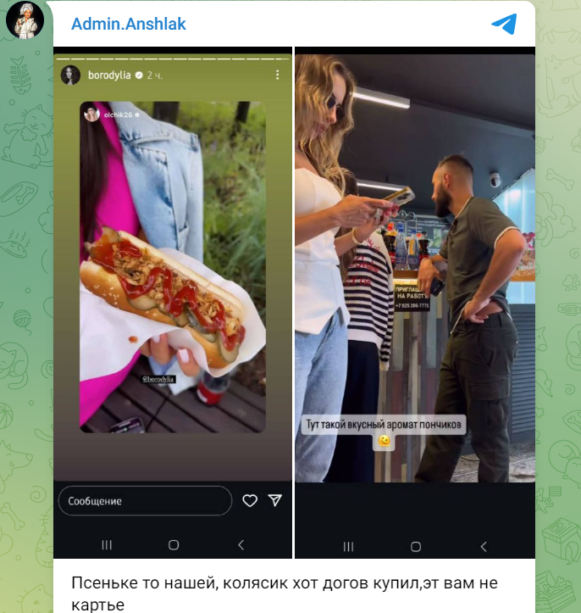The width and height of the screenshot is (581, 613).
Task: Tap back chevron on left phone navbar
Action: pyautogui.click(x=241, y=544)
